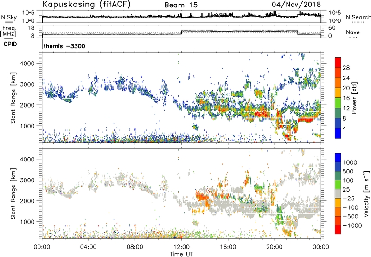The image size is (371, 257).
Task: Click the "Power [dB]" color bar title
Action: (x=354, y=98)
